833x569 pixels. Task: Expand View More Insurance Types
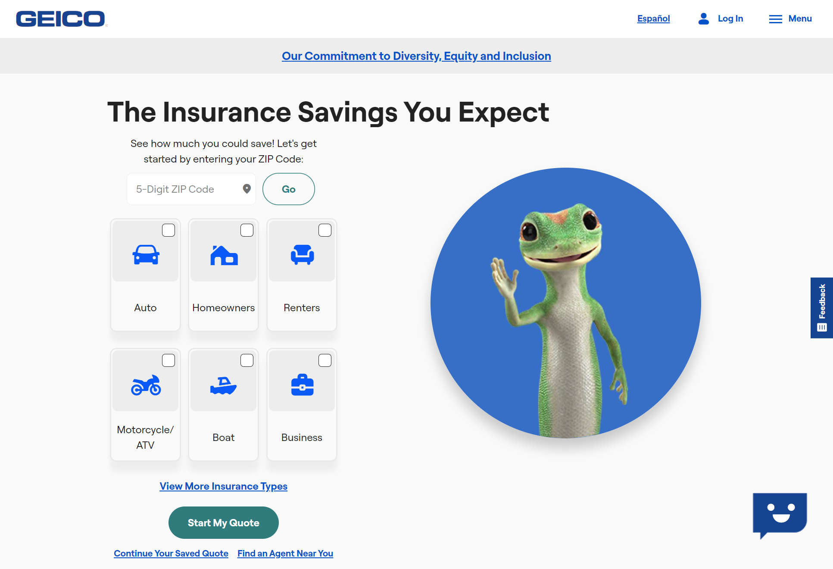(224, 486)
